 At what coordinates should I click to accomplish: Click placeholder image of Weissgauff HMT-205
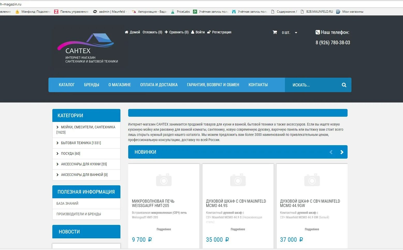164,180
